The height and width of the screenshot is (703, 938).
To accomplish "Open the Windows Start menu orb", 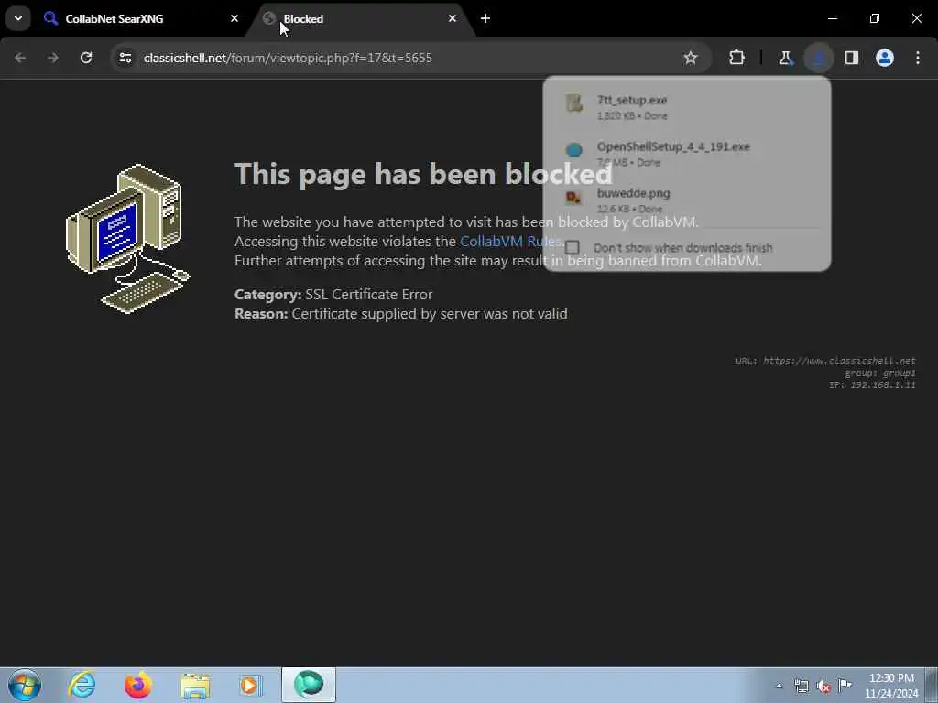I will [25, 685].
